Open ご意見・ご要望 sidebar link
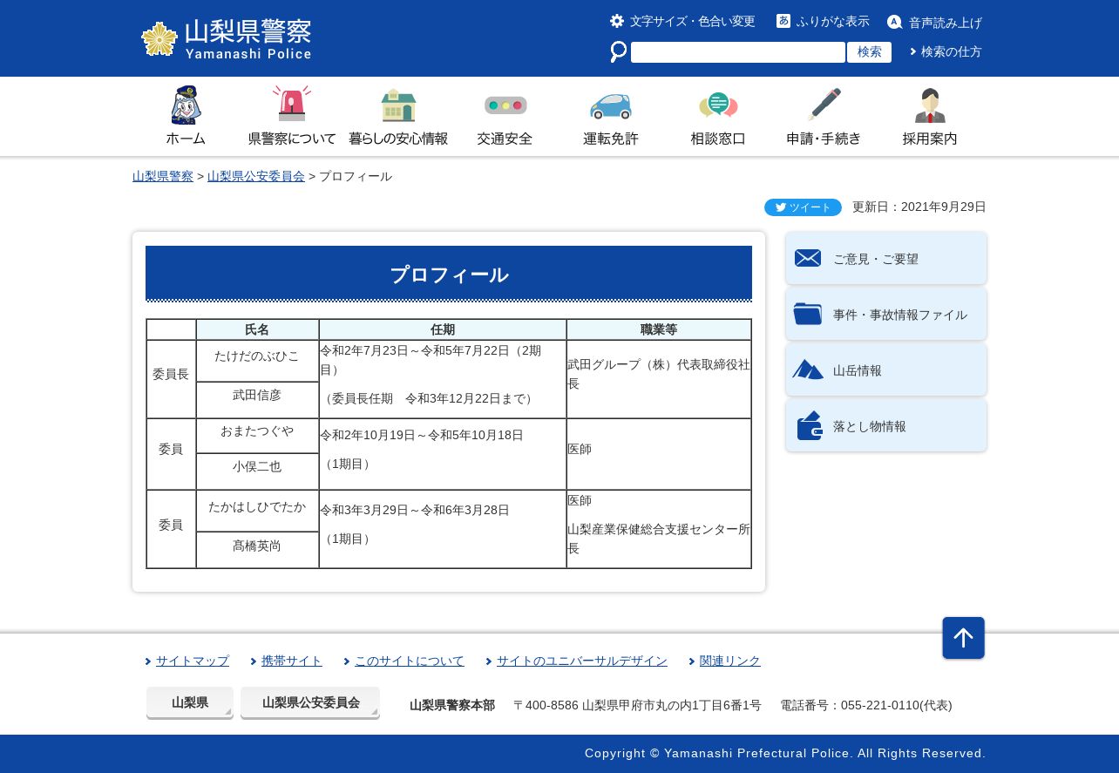This screenshot has height=773, width=1119. [x=886, y=258]
